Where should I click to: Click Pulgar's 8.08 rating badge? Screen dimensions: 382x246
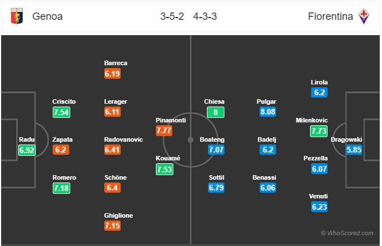click(x=268, y=112)
